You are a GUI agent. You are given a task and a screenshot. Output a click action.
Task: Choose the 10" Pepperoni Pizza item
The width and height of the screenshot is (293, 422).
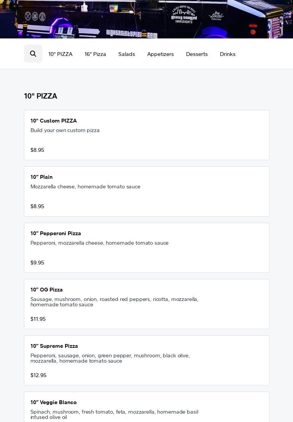[x=146, y=248]
